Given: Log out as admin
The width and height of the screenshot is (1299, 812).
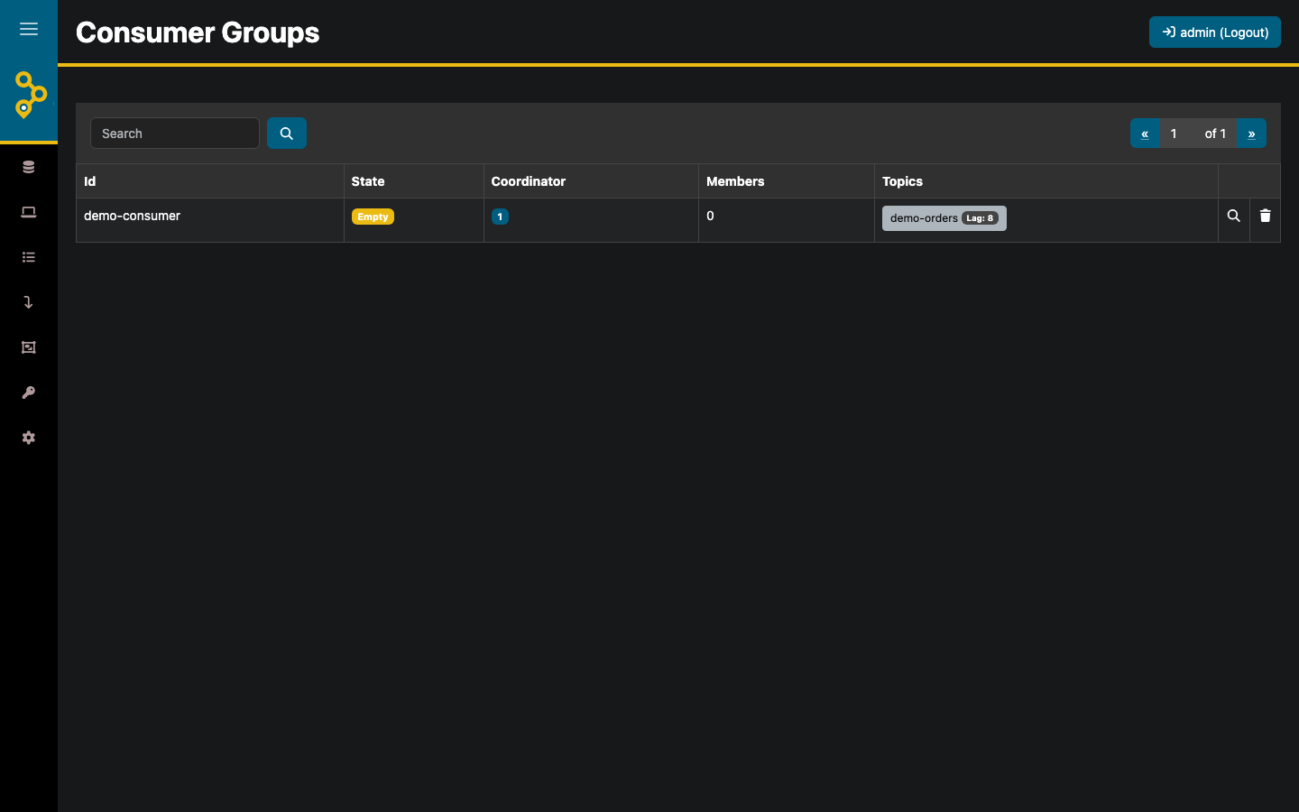Looking at the screenshot, I should coord(1215,32).
